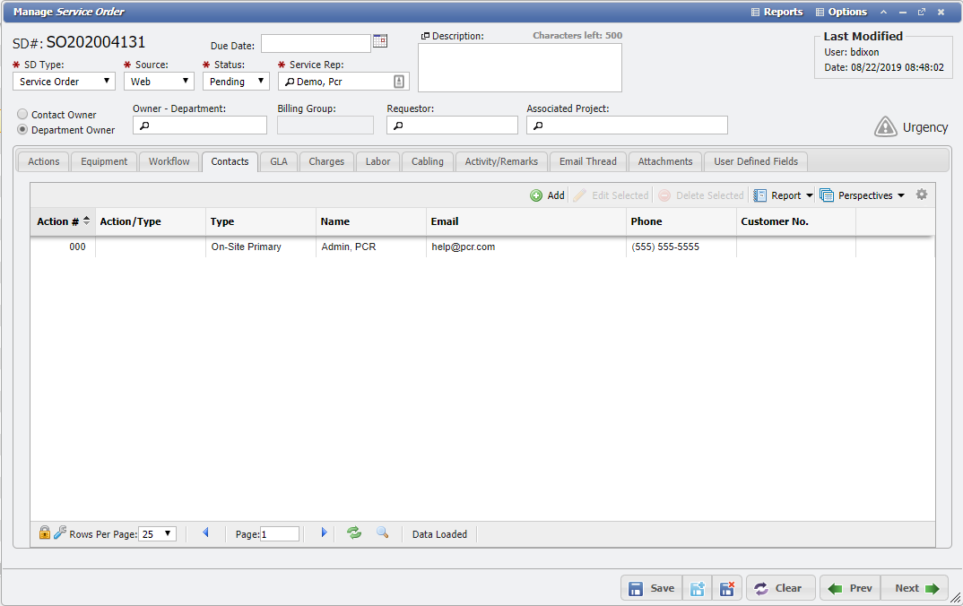
Task: Open the Requestor lookup magnifier
Action: [396, 125]
